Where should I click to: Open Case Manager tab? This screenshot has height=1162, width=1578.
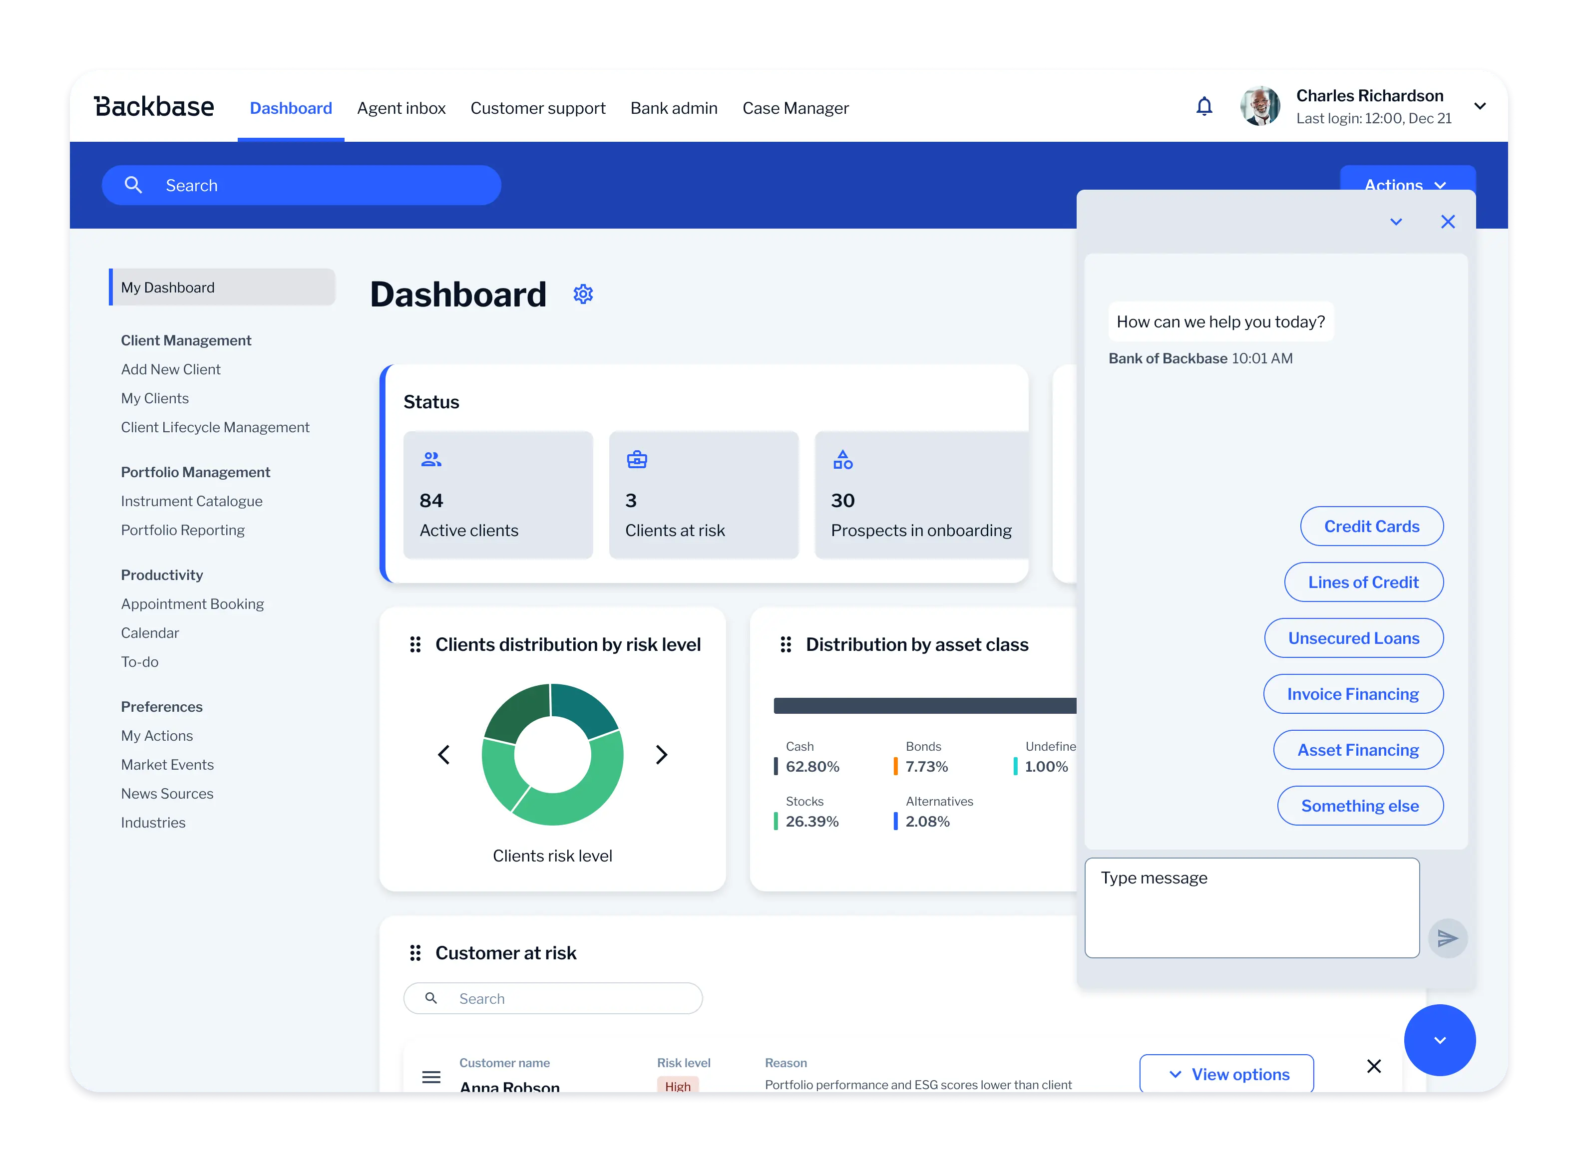795,108
